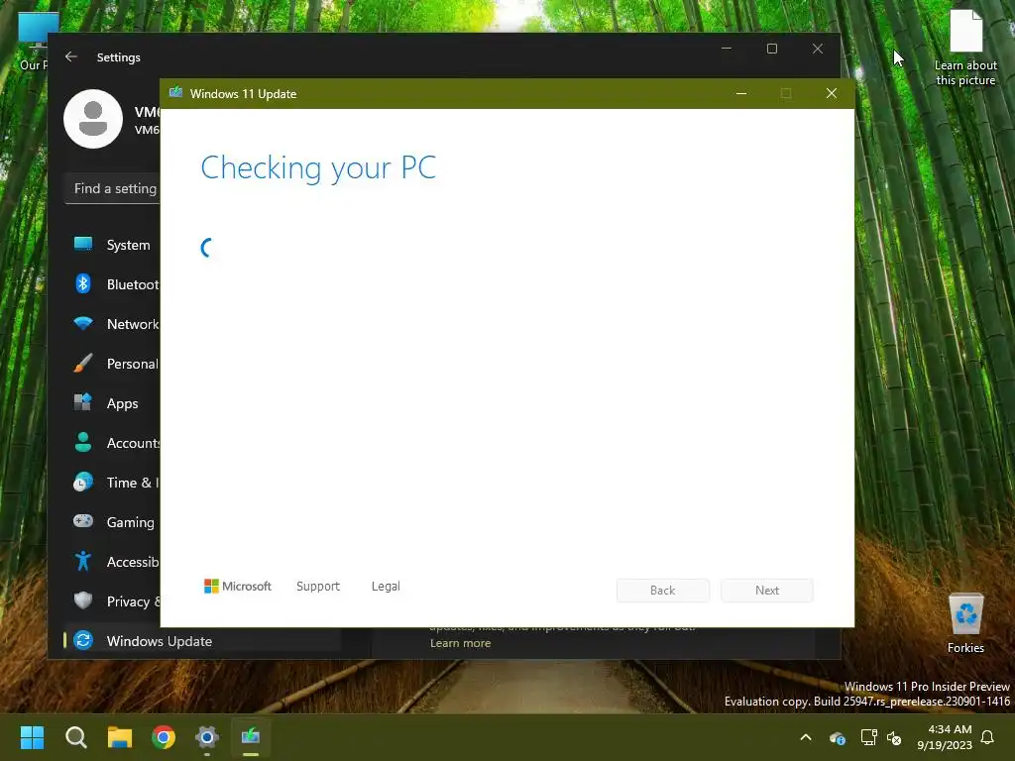The width and height of the screenshot is (1015, 761).
Task: Open the Legal link
Action: click(x=386, y=587)
